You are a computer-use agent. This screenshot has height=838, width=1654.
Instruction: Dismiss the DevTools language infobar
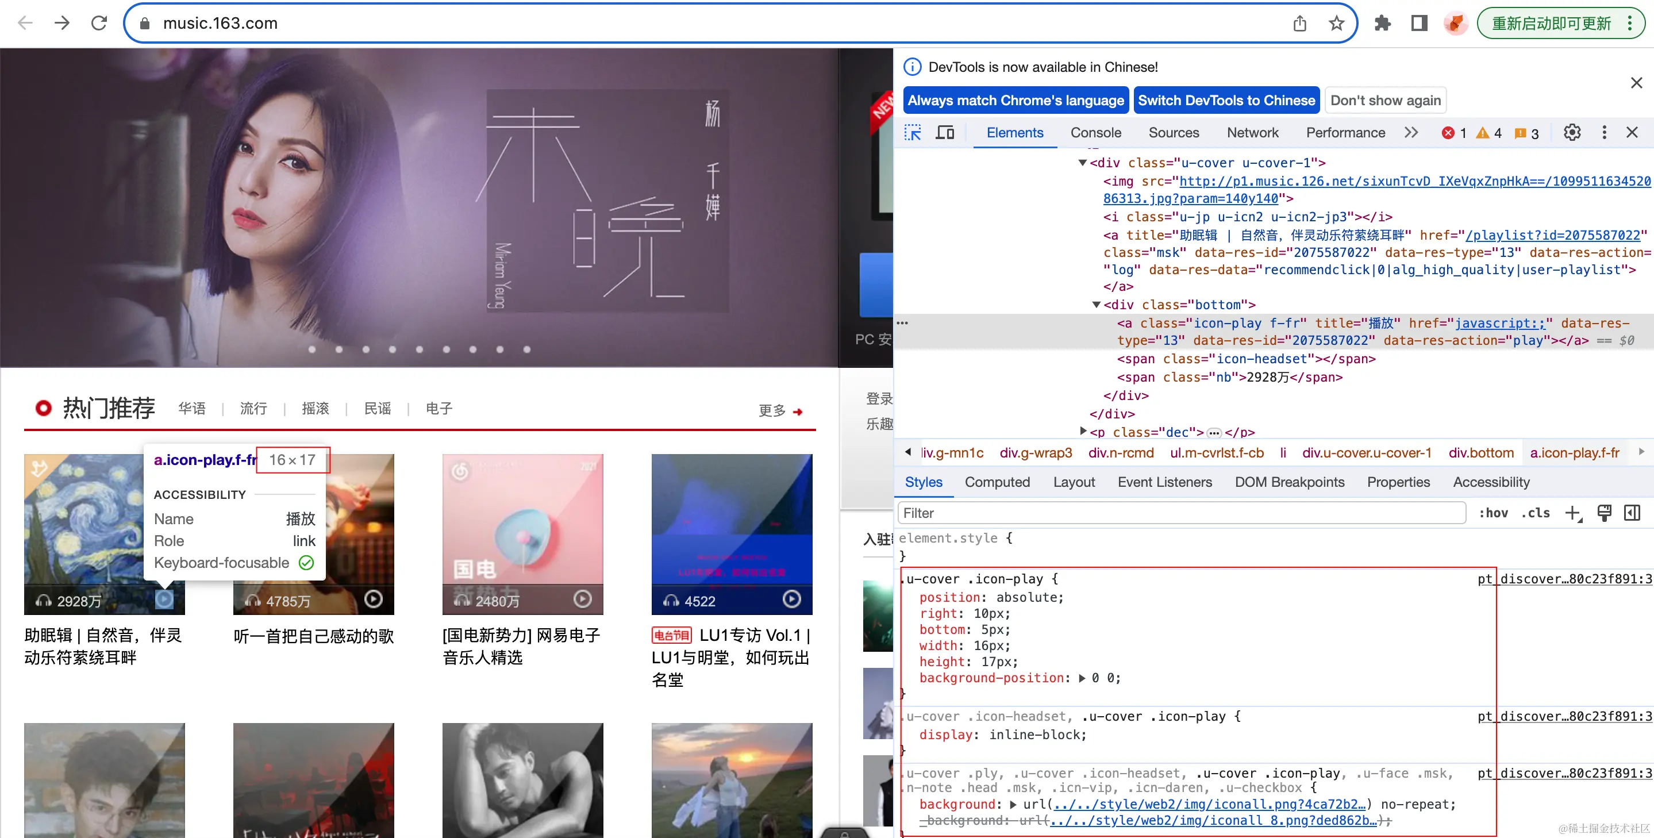pyautogui.click(x=1636, y=83)
